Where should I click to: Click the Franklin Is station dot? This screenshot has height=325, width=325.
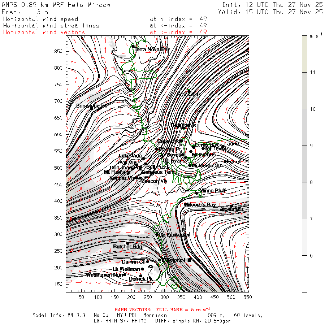click(x=188, y=91)
